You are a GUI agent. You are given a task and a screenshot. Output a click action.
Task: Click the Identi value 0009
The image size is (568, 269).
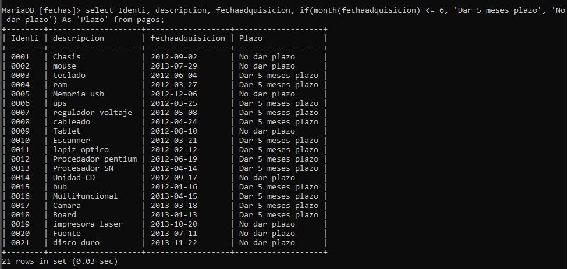[20, 131]
